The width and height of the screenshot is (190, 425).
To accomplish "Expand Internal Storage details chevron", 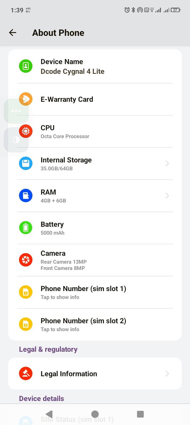I will (x=167, y=163).
